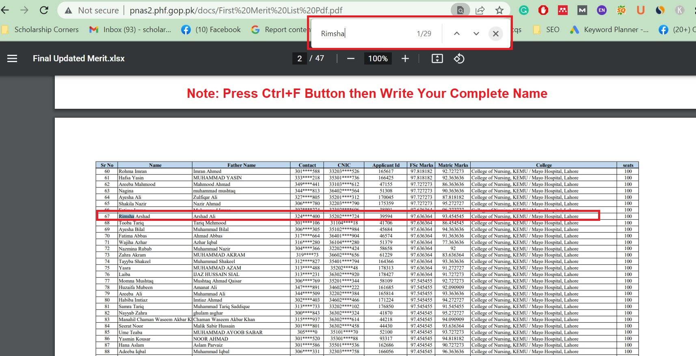Click the Final Updated Merit.xlsx title

pos(79,58)
